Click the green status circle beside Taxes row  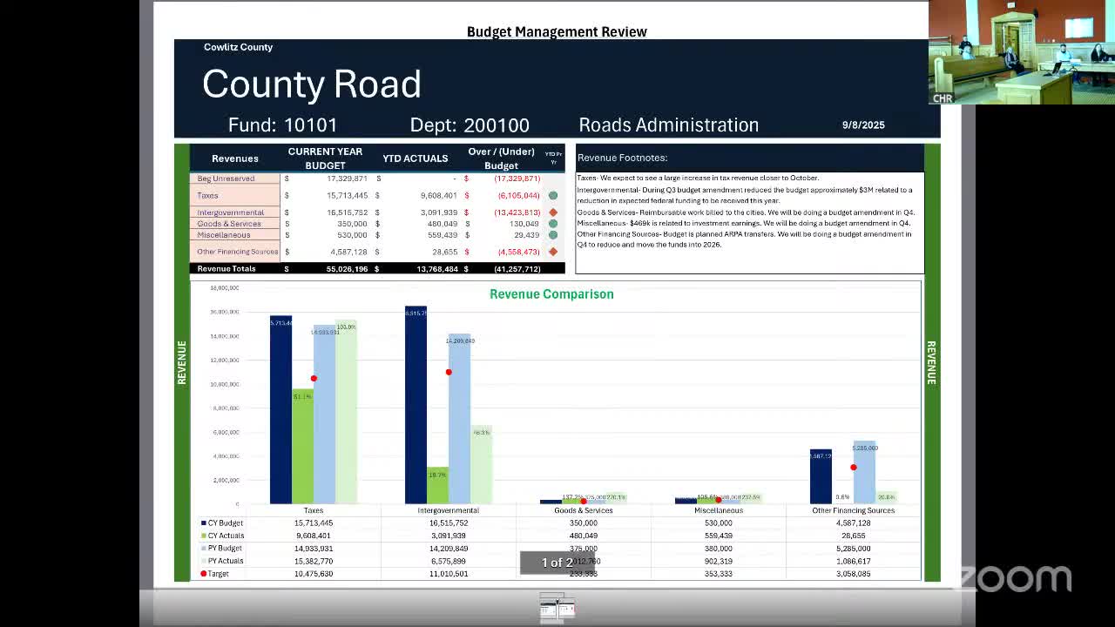553,195
